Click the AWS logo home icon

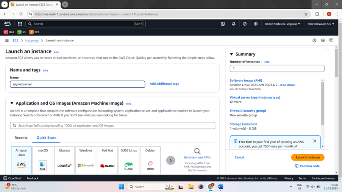(7, 23)
